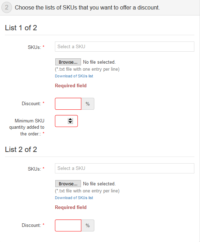The width and height of the screenshot is (200, 242).
Task: Click the List 2 'SKUs:' label
Action: click(35, 169)
